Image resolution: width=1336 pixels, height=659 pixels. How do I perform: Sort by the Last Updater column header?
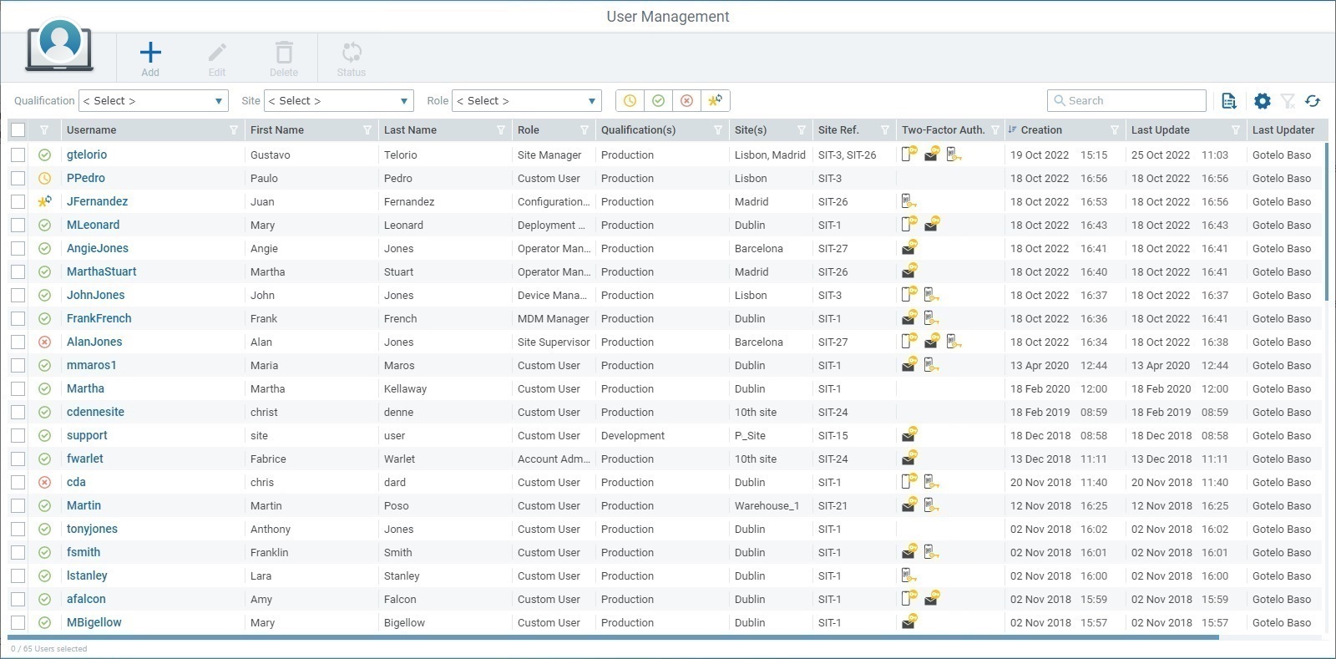pyautogui.click(x=1283, y=130)
